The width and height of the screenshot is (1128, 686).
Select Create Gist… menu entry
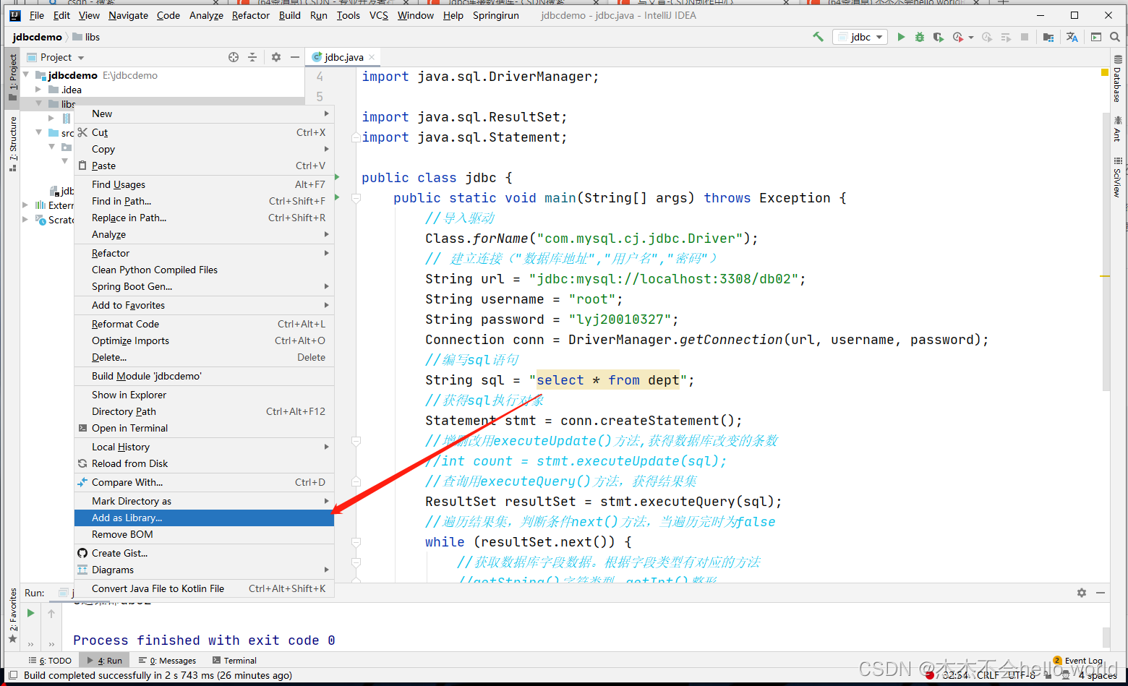coord(204,553)
